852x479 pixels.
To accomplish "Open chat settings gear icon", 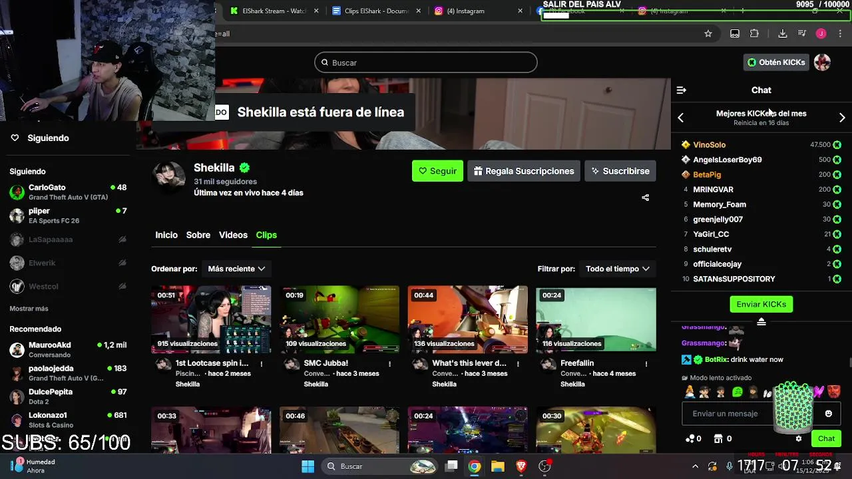I will tap(799, 438).
